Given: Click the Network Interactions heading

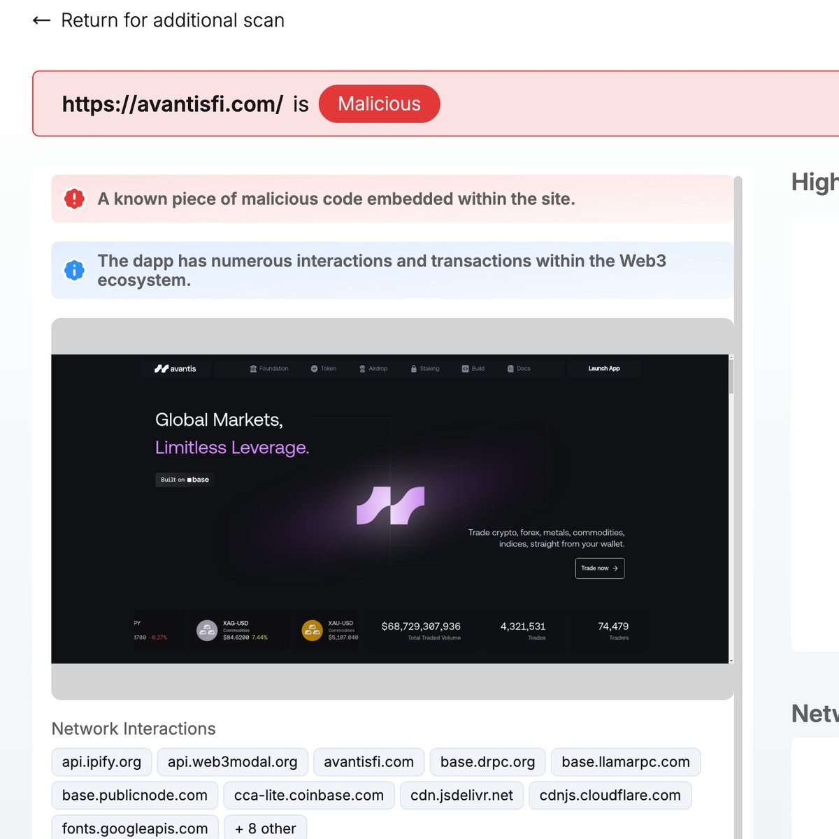Looking at the screenshot, I should pyautogui.click(x=134, y=729).
